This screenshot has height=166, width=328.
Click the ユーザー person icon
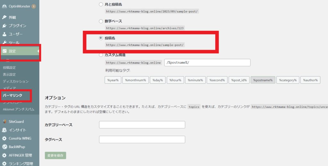coord(4,34)
